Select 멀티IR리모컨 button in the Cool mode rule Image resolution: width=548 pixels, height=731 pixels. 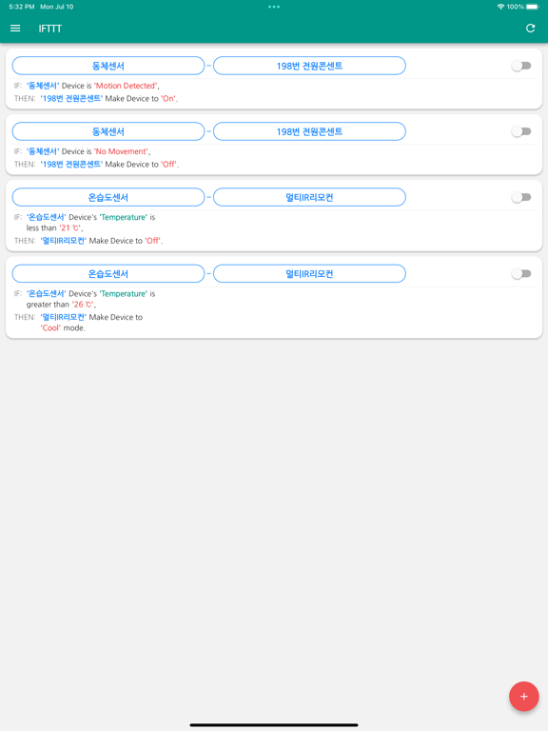click(309, 274)
